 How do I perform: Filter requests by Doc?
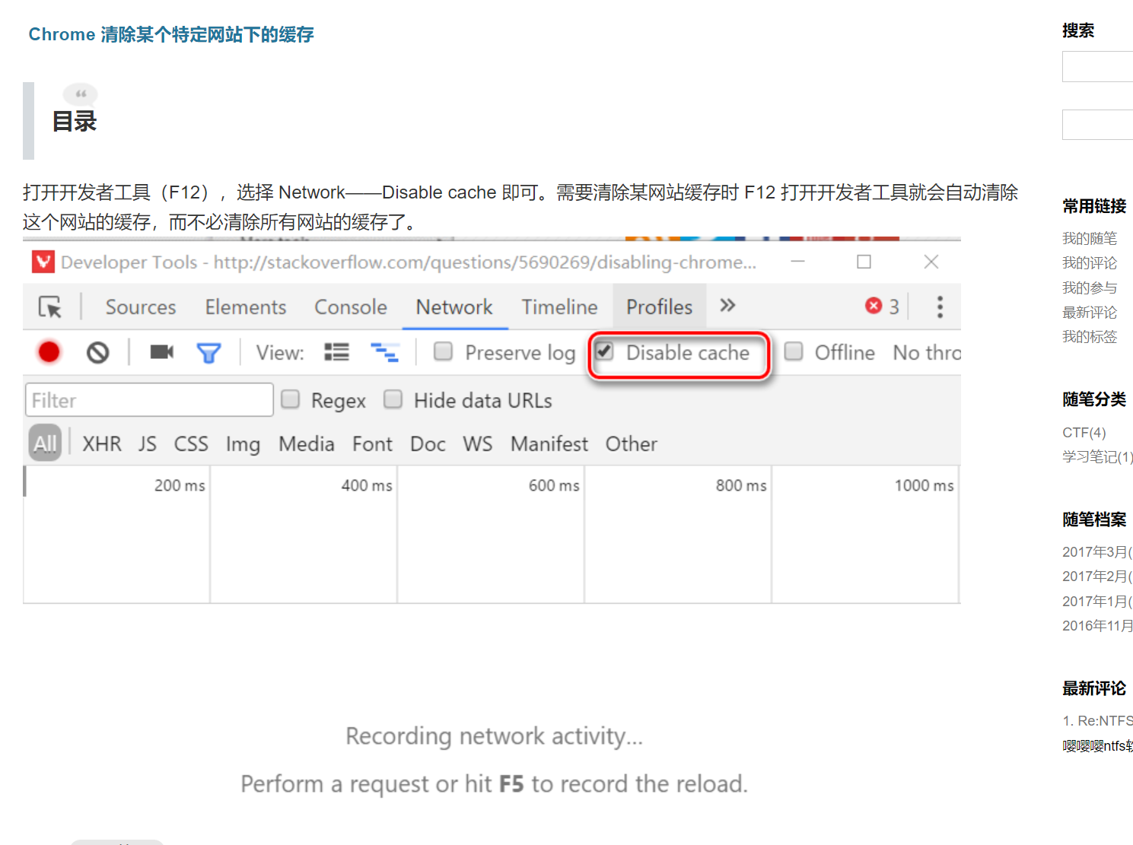pos(428,444)
